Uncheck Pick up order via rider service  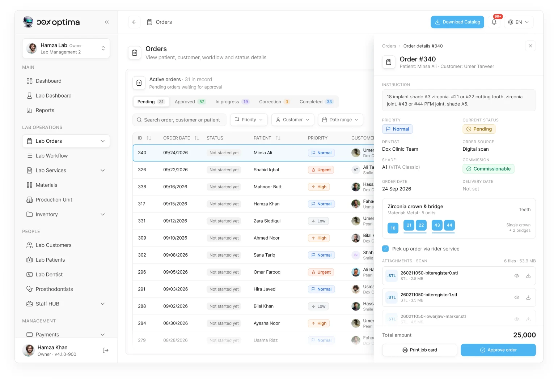[x=385, y=249]
